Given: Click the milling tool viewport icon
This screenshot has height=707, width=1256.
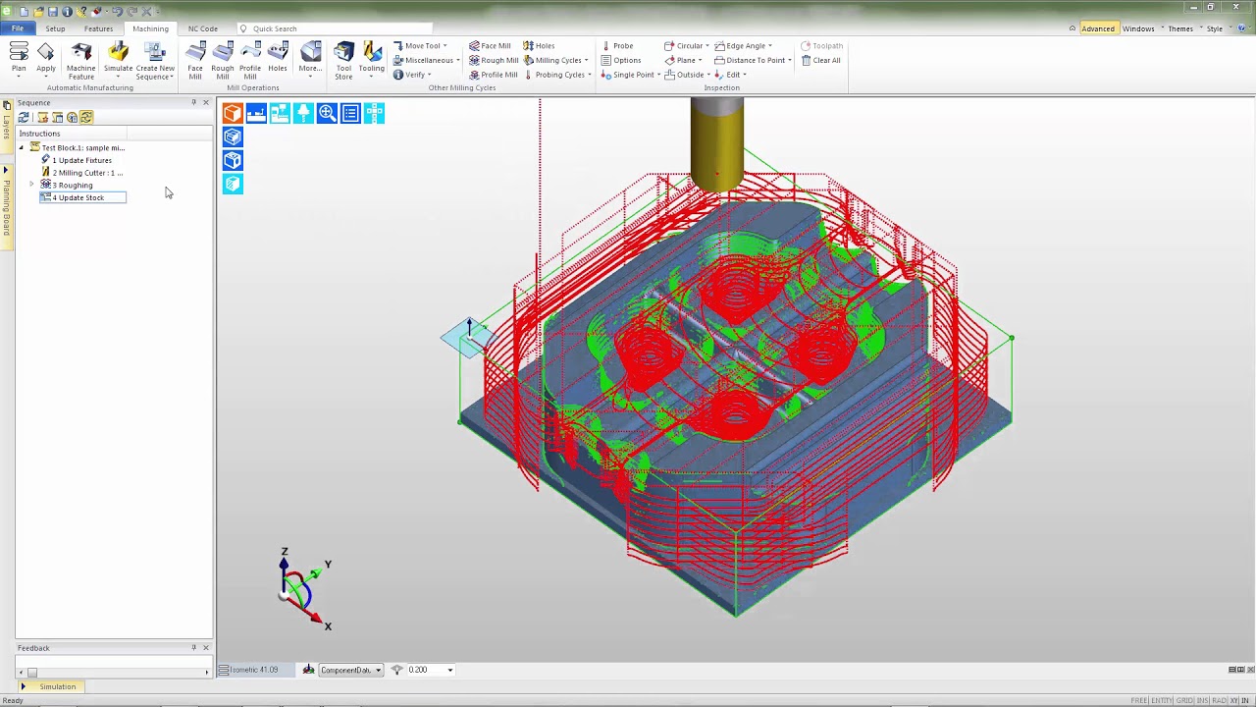Looking at the screenshot, I should 303,113.
